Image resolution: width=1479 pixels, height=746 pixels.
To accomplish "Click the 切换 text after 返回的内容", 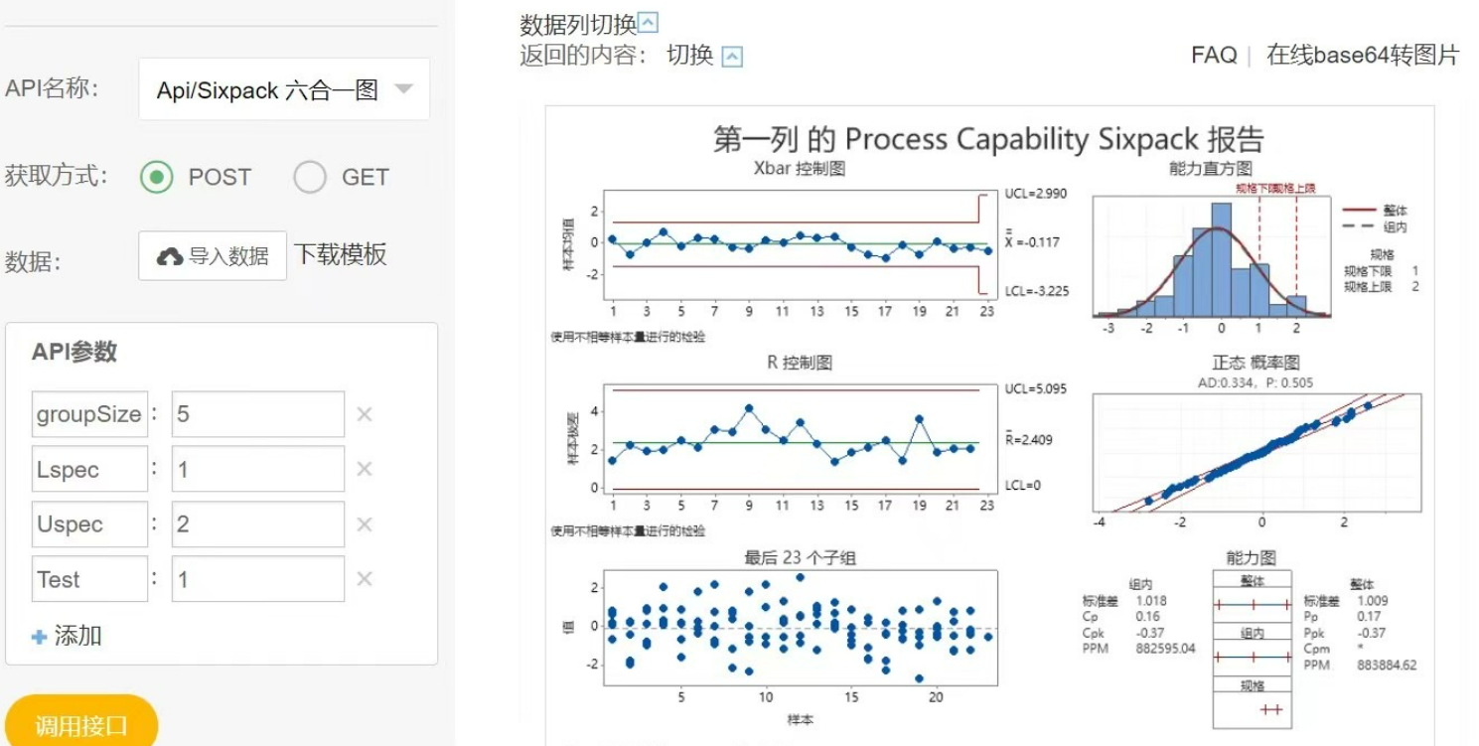I will click(x=690, y=55).
